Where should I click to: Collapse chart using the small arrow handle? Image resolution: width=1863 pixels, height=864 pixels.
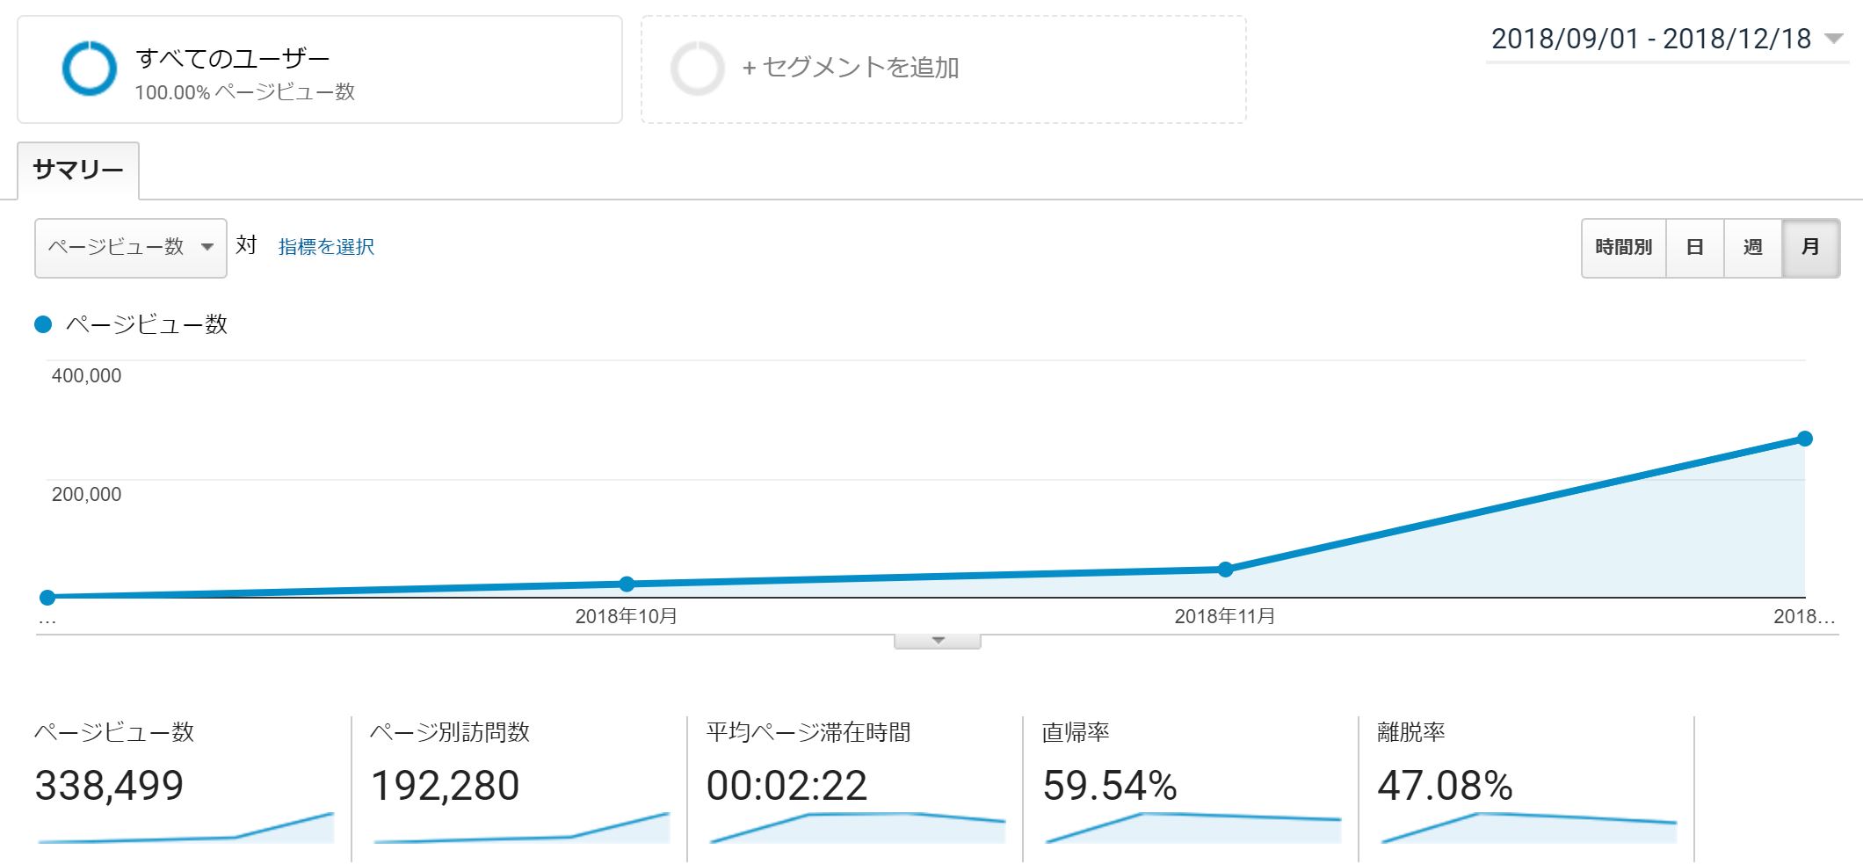[937, 641]
